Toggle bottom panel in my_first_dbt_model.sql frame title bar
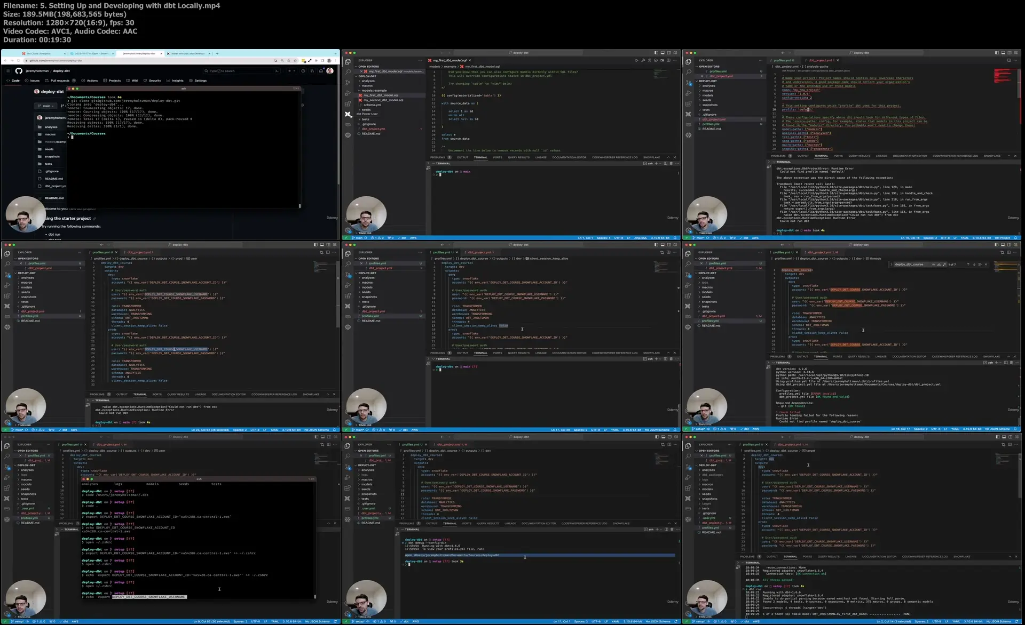 (x=663, y=53)
